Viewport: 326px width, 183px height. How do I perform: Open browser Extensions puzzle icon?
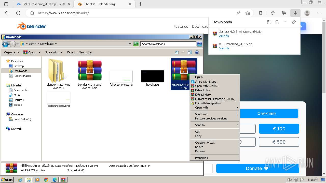pyautogui.click(x=261, y=13)
